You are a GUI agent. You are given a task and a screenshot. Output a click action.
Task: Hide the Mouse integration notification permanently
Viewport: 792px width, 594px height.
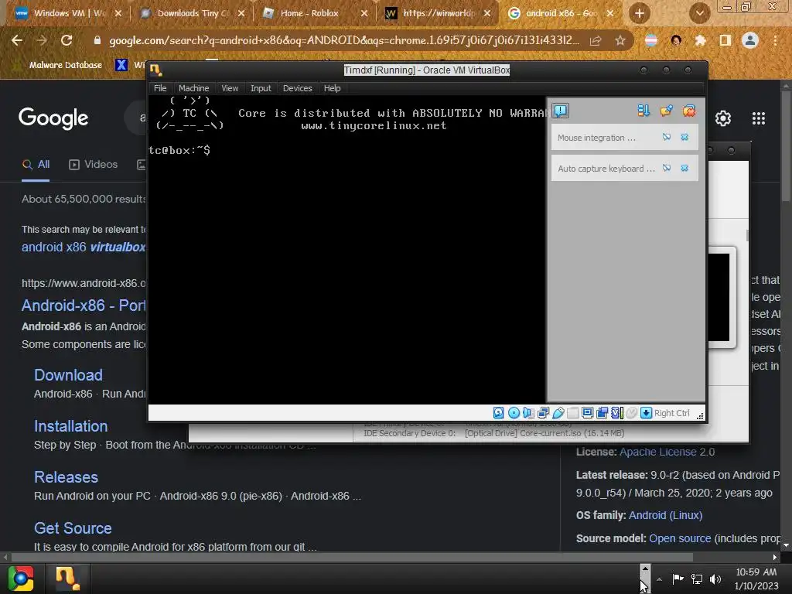coord(667,137)
